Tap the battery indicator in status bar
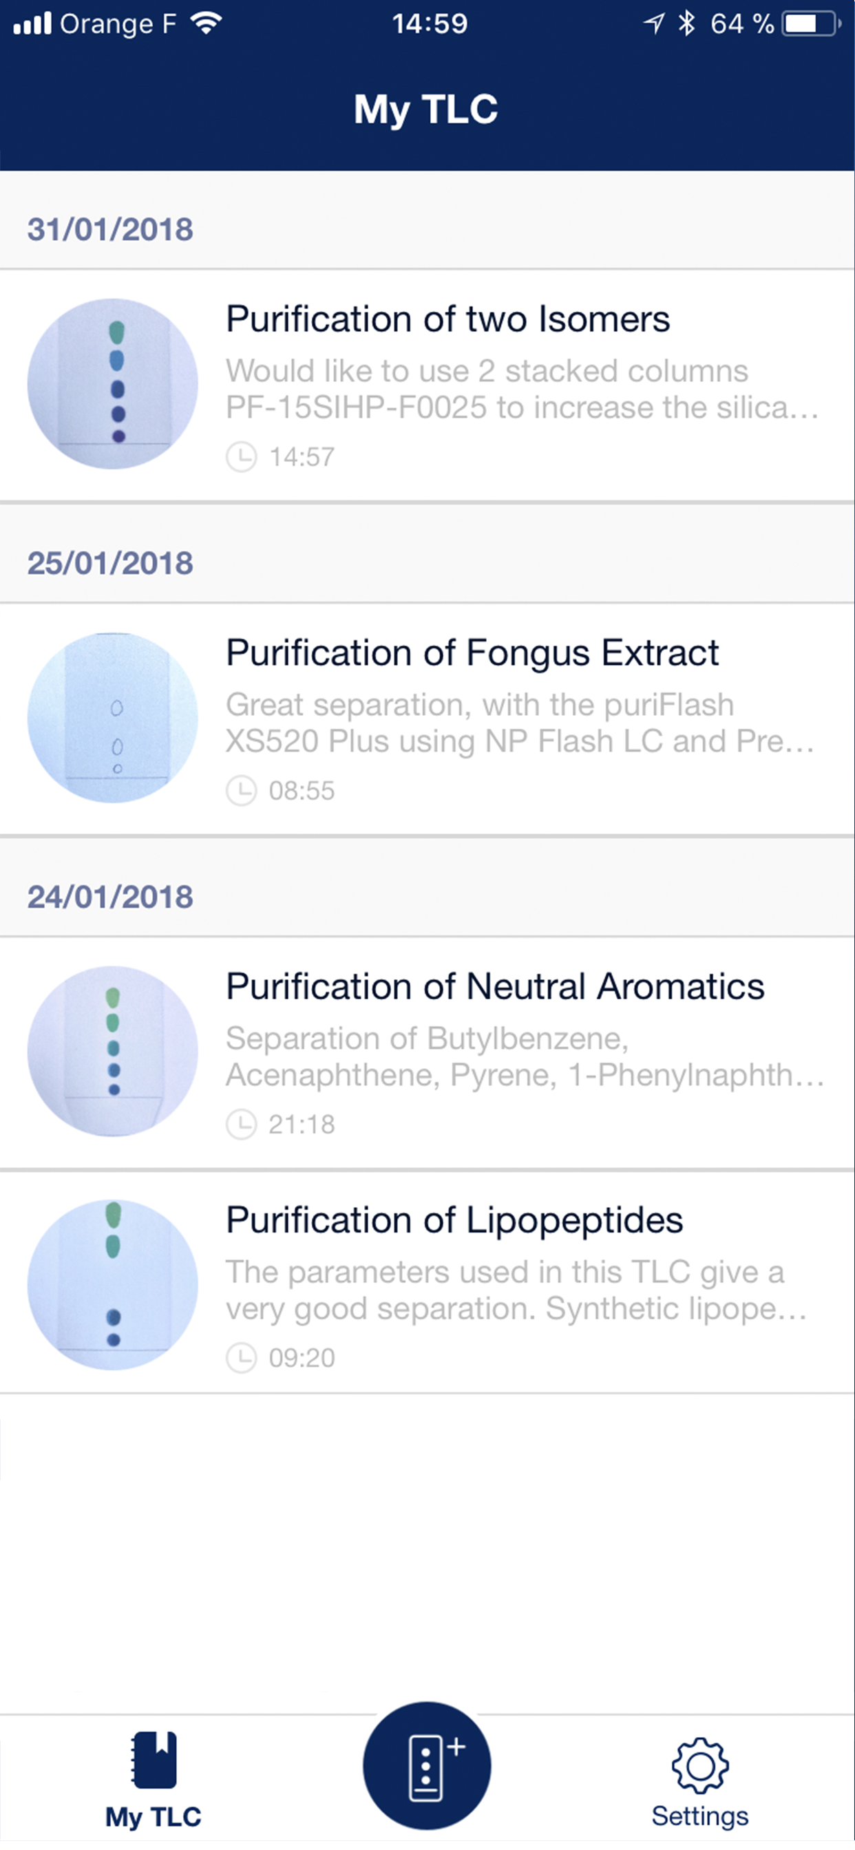This screenshot has height=1850, width=855. click(x=810, y=24)
